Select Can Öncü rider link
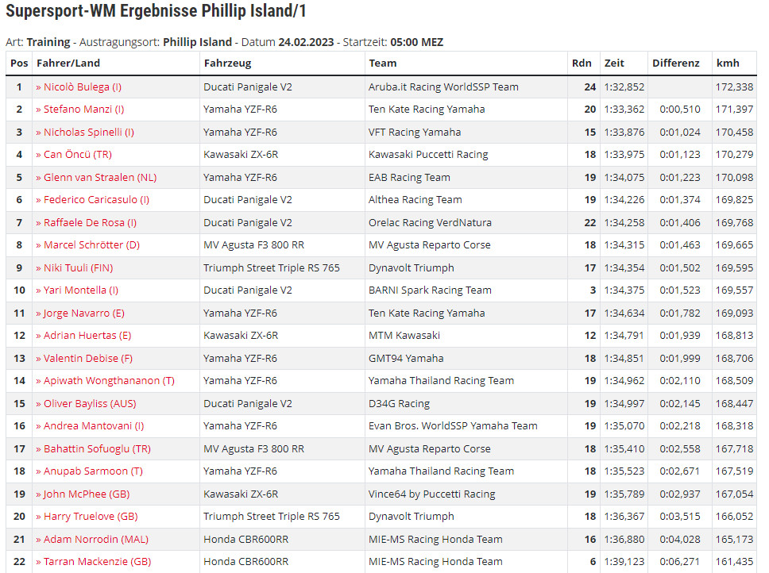Screen dimensions: 769x573 tap(77, 155)
